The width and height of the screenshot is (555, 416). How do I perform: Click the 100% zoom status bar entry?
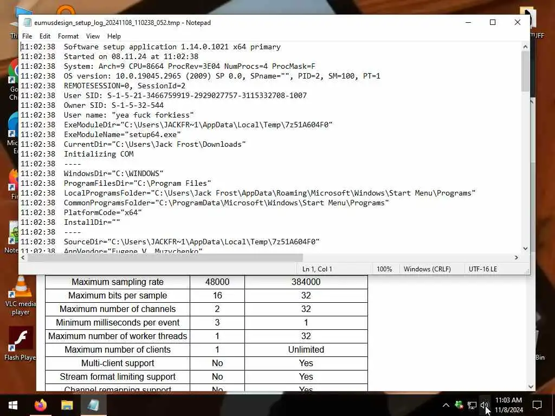pos(384,269)
